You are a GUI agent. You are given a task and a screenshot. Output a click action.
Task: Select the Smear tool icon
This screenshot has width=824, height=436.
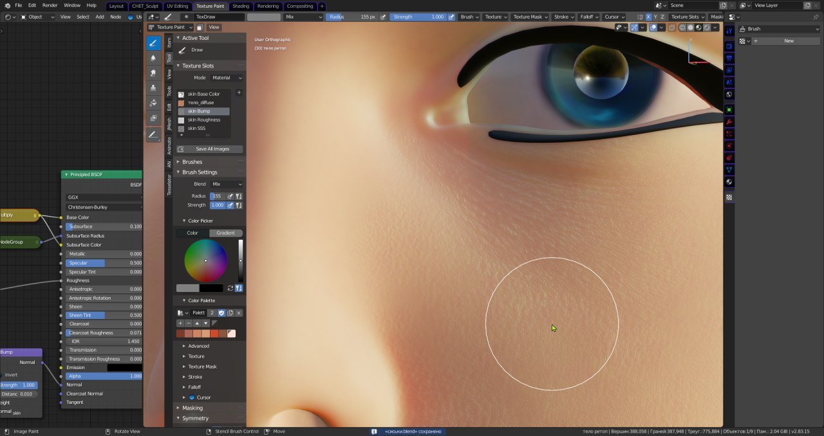(x=153, y=73)
